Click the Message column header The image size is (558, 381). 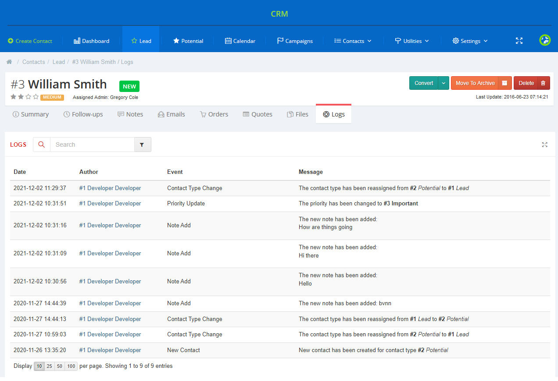311,172
